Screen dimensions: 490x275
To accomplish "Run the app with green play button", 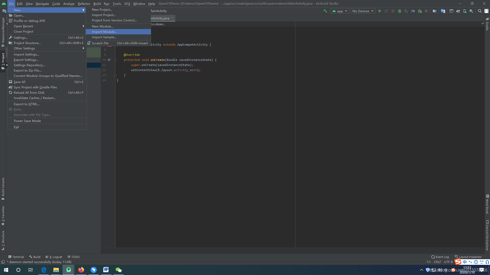I will [380, 11].
